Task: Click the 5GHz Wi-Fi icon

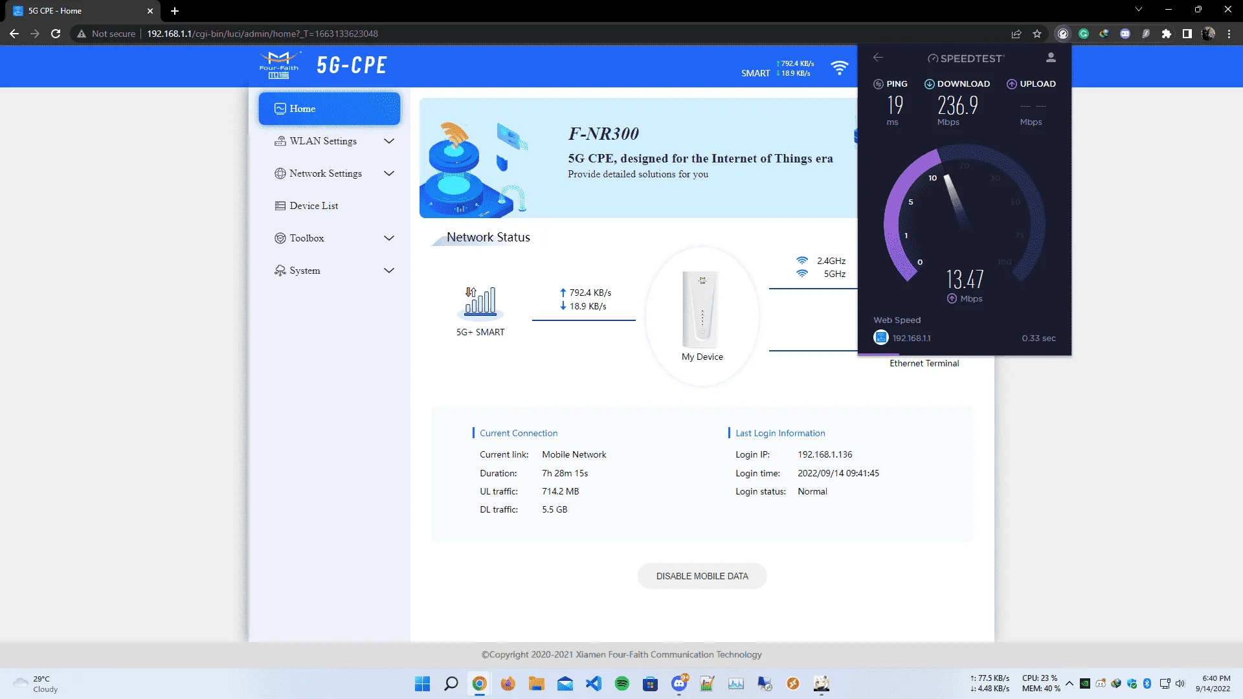Action: tap(802, 274)
